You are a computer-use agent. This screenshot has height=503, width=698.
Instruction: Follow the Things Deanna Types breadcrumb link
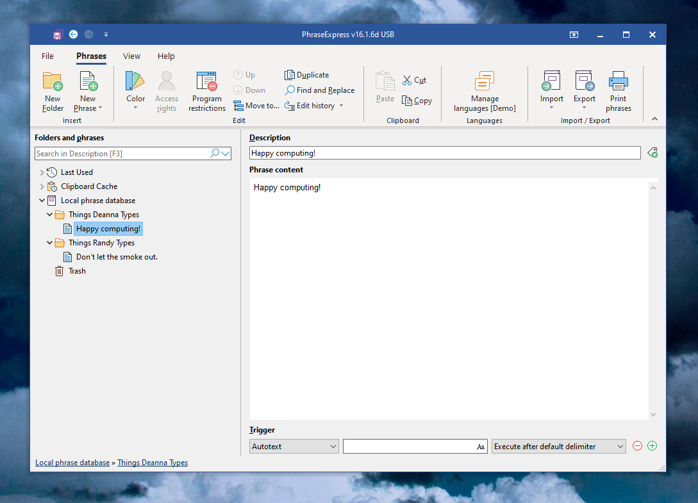tap(153, 463)
